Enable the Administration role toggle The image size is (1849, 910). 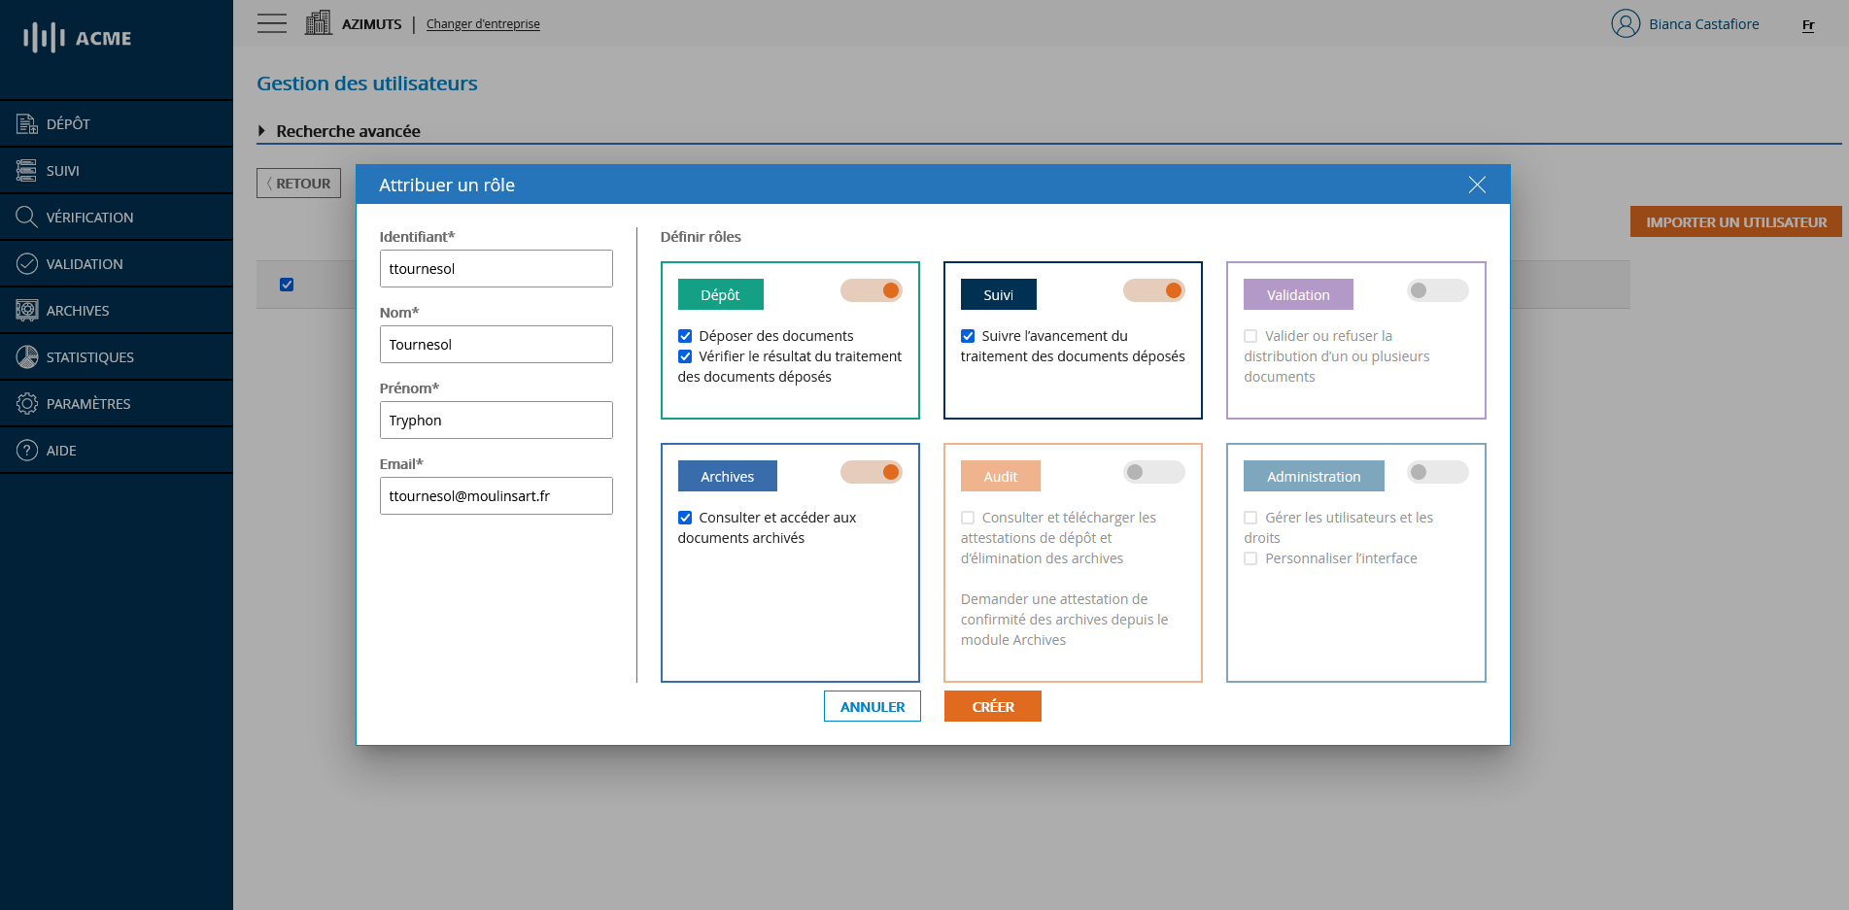pyautogui.click(x=1437, y=472)
